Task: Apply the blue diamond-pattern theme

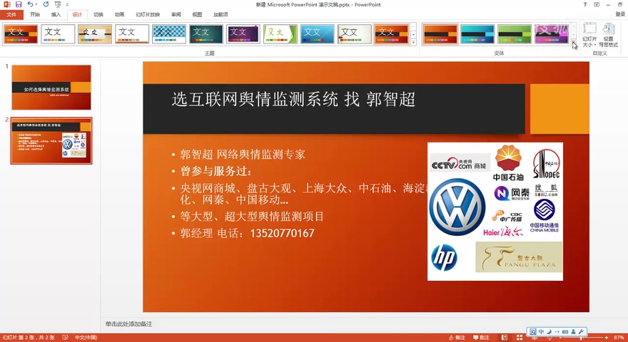Action: point(169,34)
